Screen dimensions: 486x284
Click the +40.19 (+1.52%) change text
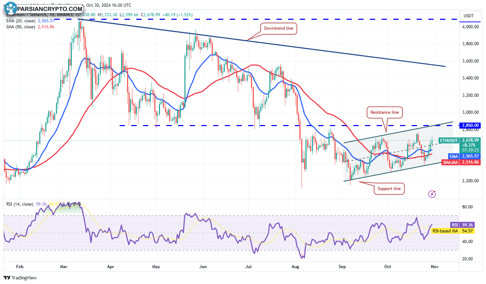pos(177,15)
